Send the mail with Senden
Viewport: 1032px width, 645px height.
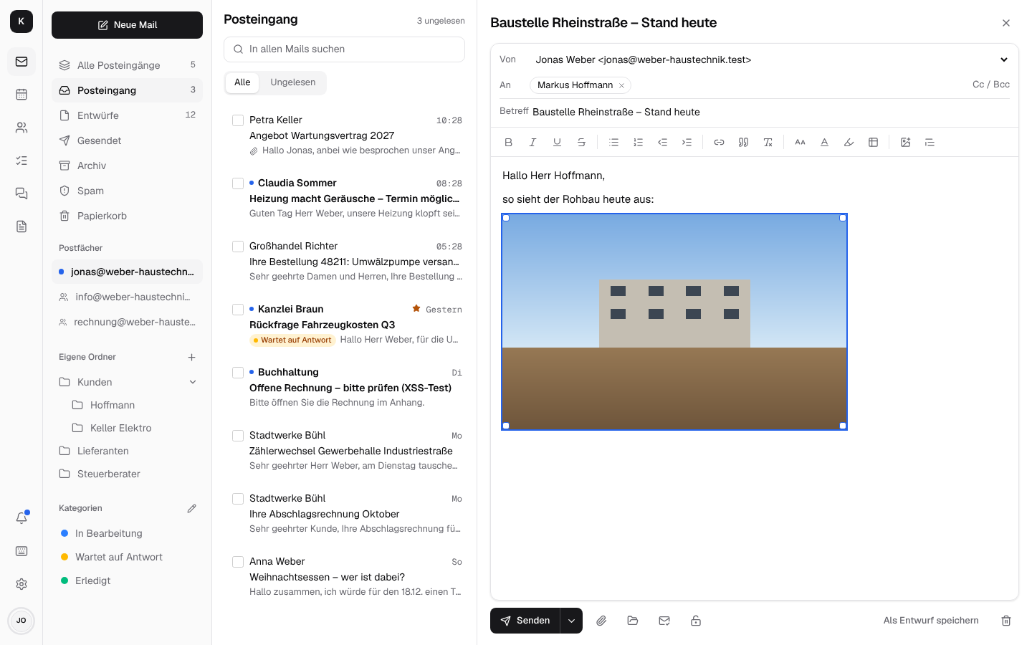(x=525, y=621)
